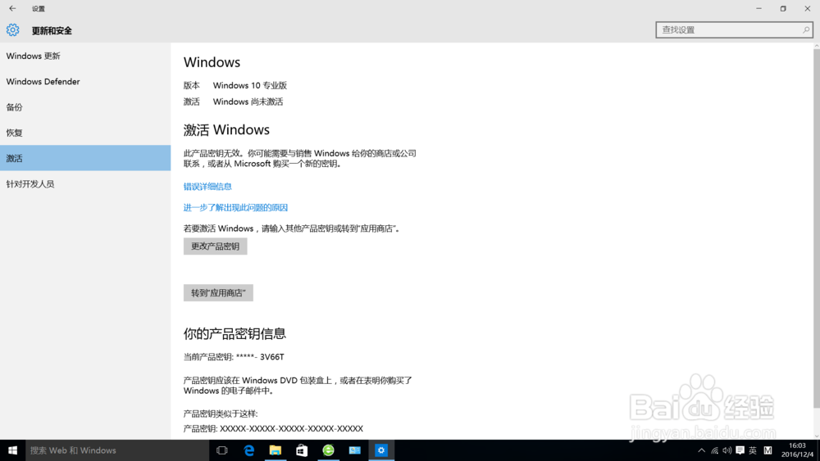Click the Settings gear icon beside 更新和安全
Viewport: 820px width, 461px height.
pos(12,30)
